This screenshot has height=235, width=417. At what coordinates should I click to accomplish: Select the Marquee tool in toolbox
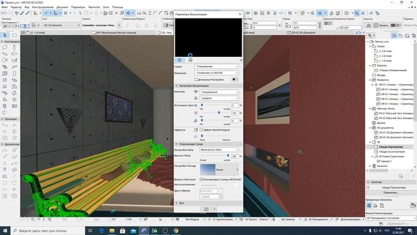[14, 35]
